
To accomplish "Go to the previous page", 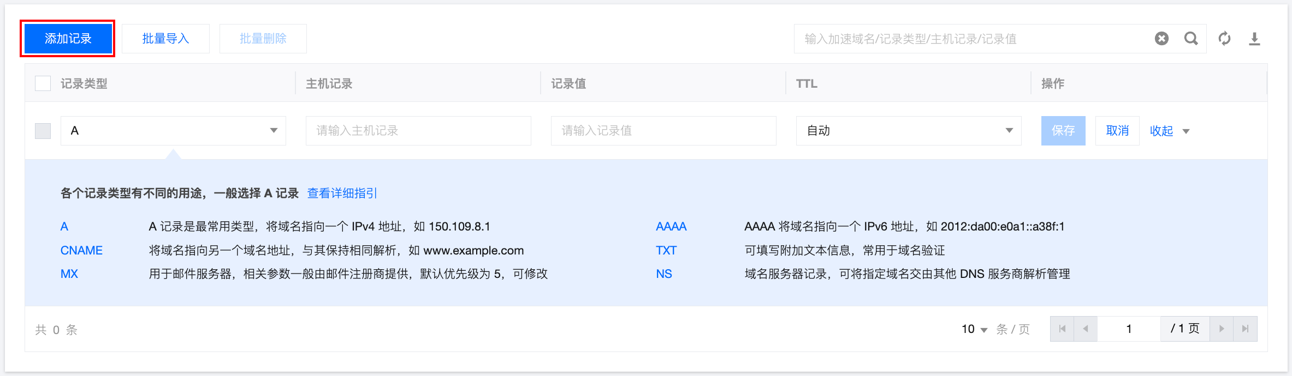I will click(x=1086, y=329).
